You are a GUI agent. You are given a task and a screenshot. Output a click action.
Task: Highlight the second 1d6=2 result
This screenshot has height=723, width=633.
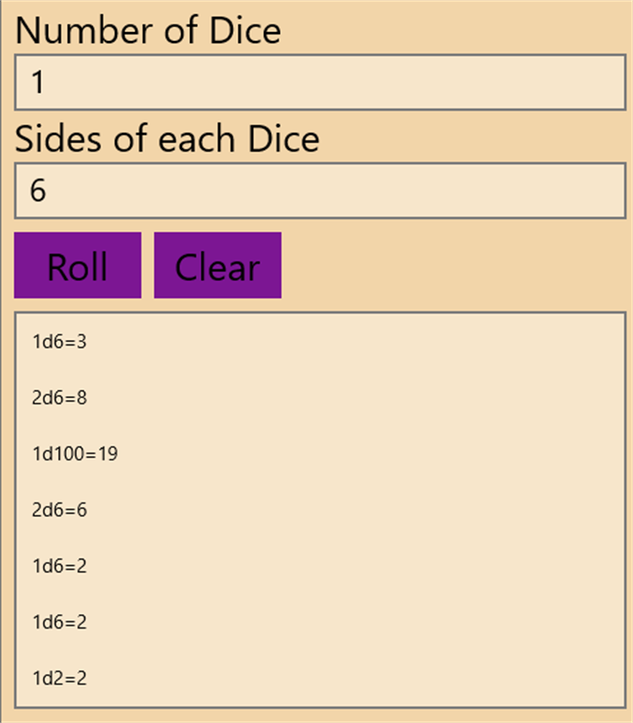pyautogui.click(x=60, y=622)
